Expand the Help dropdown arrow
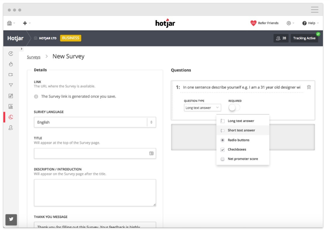The width and height of the screenshot is (330, 230). tap(318, 23)
